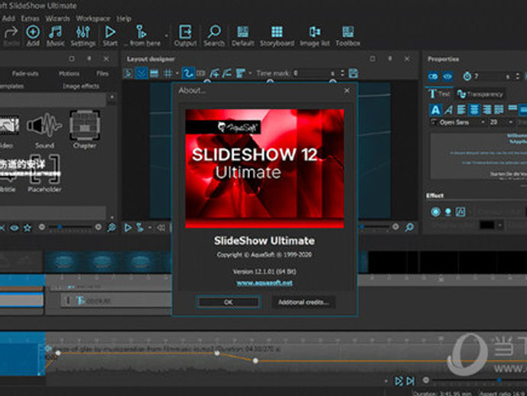
Task: Switch to the Motions tab in the Toolbox
Action: 69,73
